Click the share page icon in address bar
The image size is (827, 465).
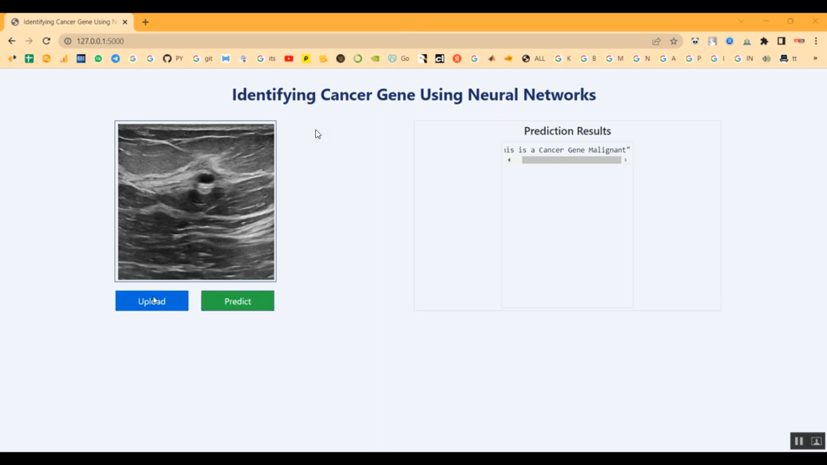pyautogui.click(x=656, y=41)
